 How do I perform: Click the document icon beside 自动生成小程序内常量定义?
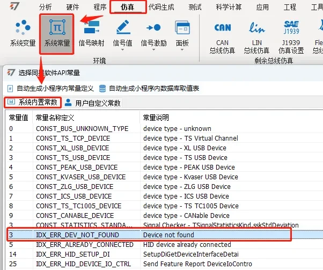[x=10, y=89]
